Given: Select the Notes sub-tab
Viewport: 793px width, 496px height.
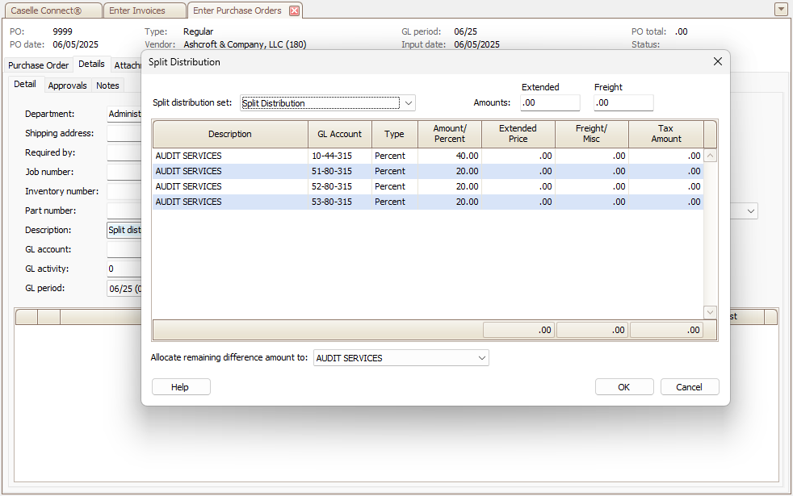Looking at the screenshot, I should click(x=107, y=85).
